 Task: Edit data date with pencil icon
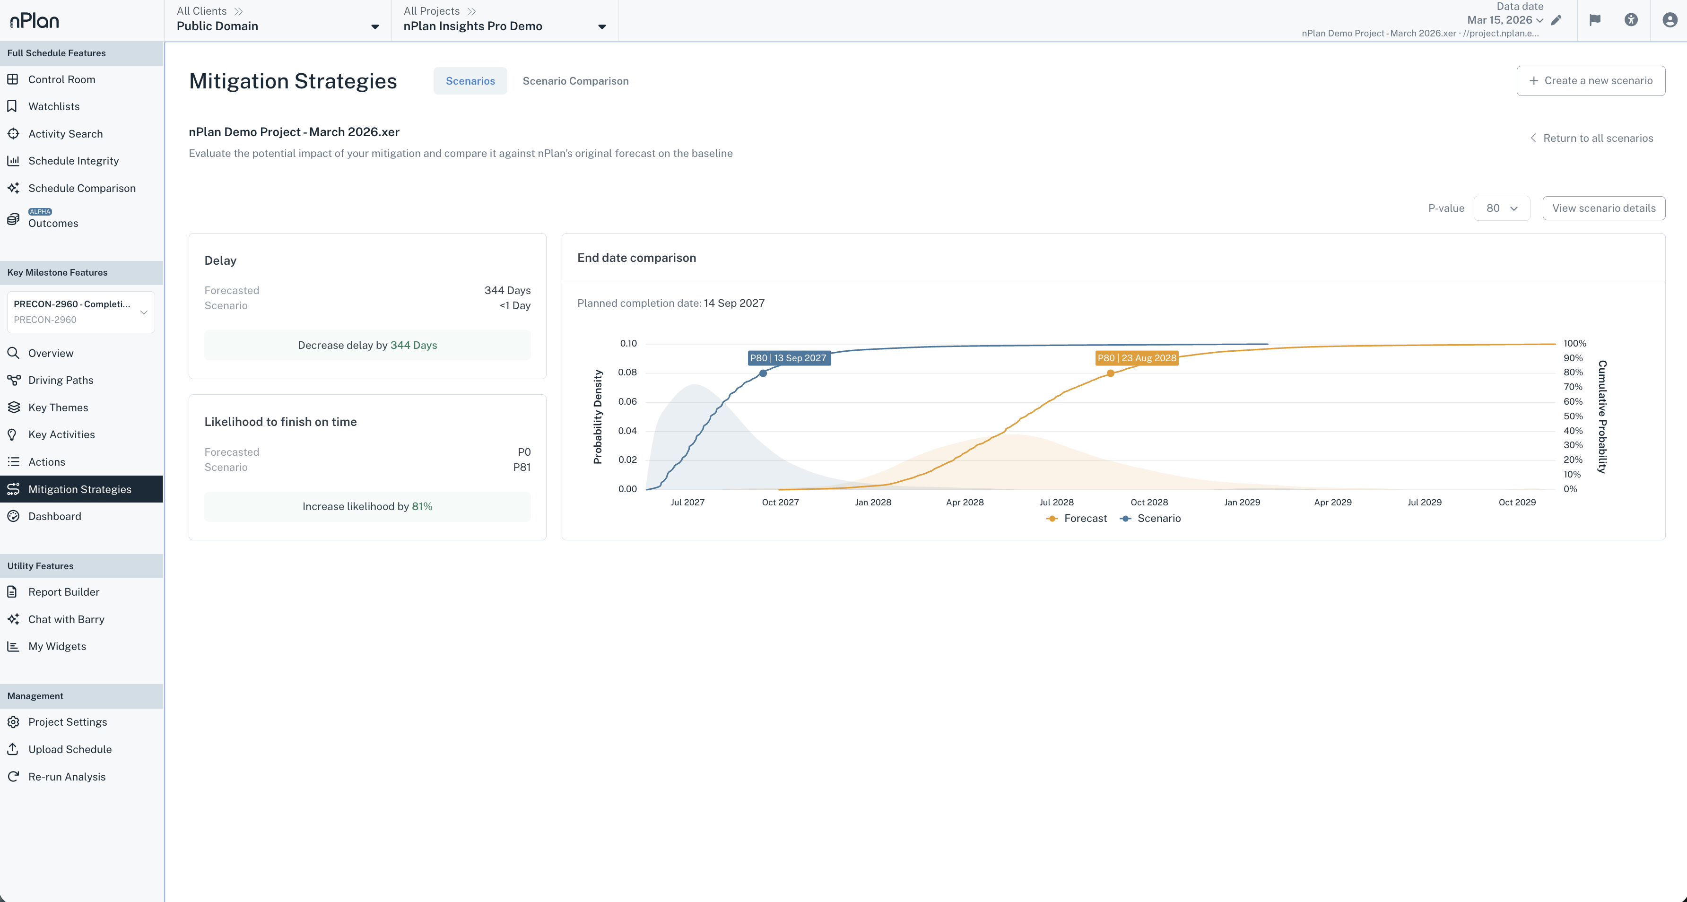[1556, 20]
